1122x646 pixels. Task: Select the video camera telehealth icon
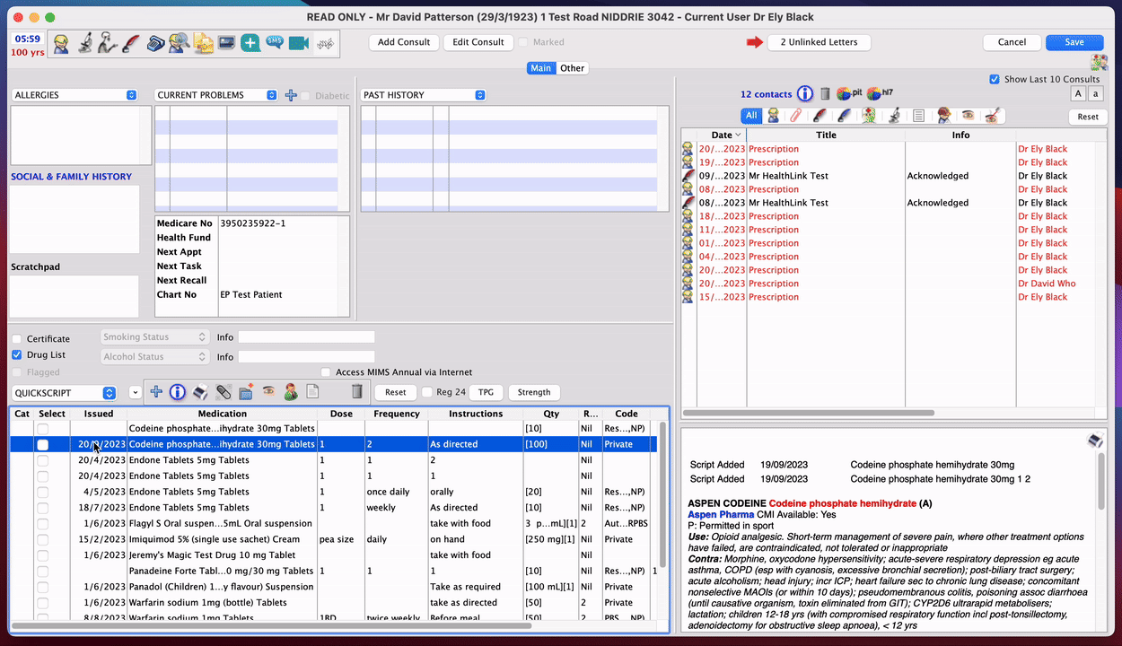pyautogui.click(x=298, y=42)
